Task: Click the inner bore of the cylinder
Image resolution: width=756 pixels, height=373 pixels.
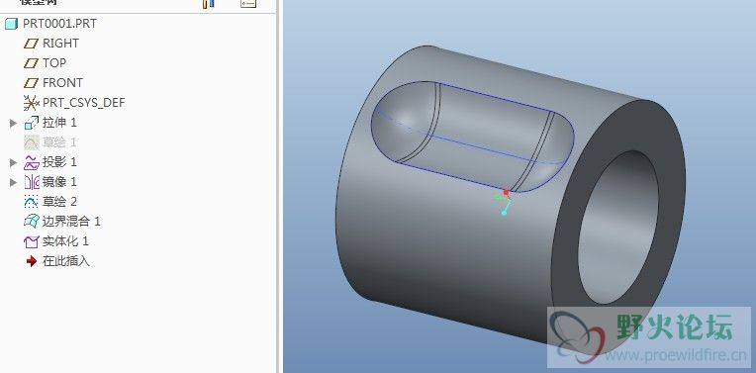Action: [618, 228]
